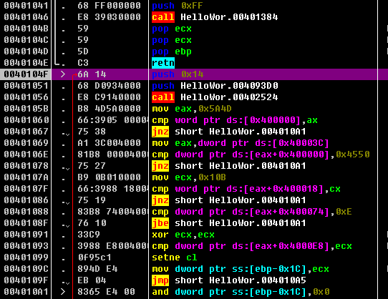Select address 0040104B
The height and width of the screenshot is (299, 388).
click(26, 29)
